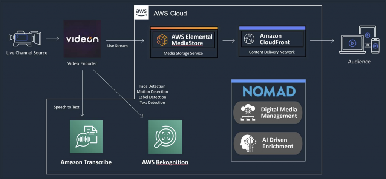386x179 pixels.
Task: Click the 'Media Storage Service' caption
Action: [184, 53]
